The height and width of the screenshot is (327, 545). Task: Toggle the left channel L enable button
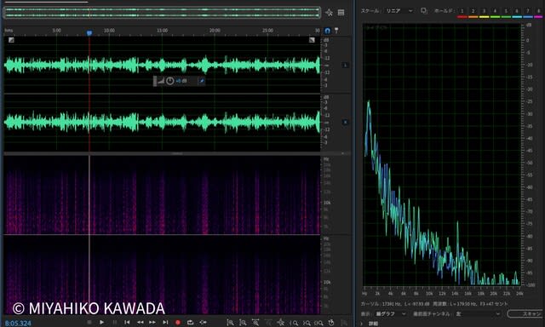click(x=345, y=65)
